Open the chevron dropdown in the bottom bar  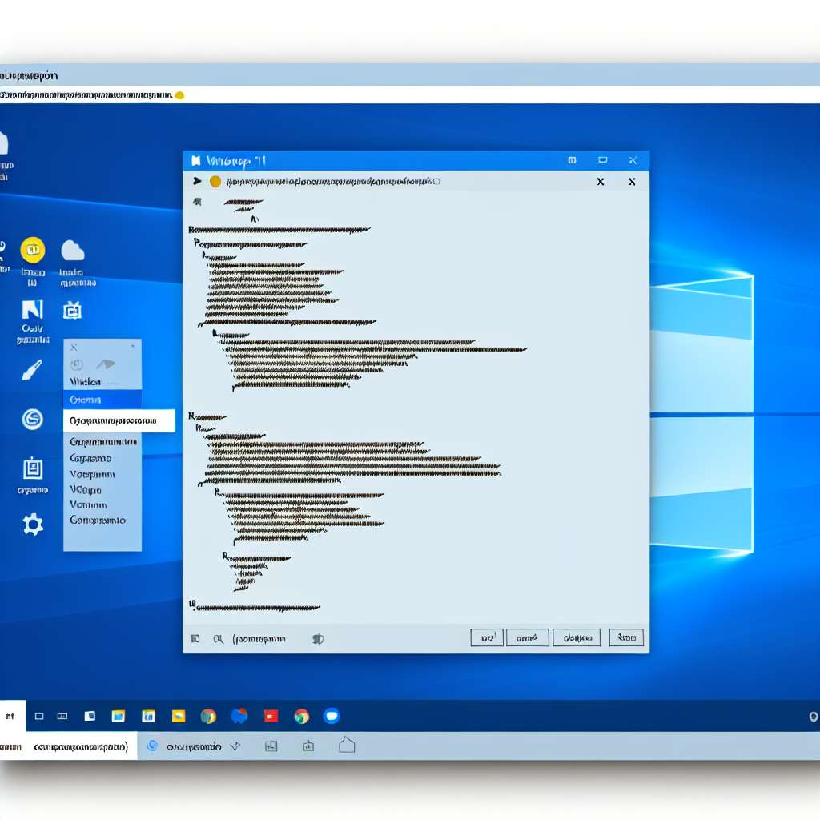click(x=235, y=746)
